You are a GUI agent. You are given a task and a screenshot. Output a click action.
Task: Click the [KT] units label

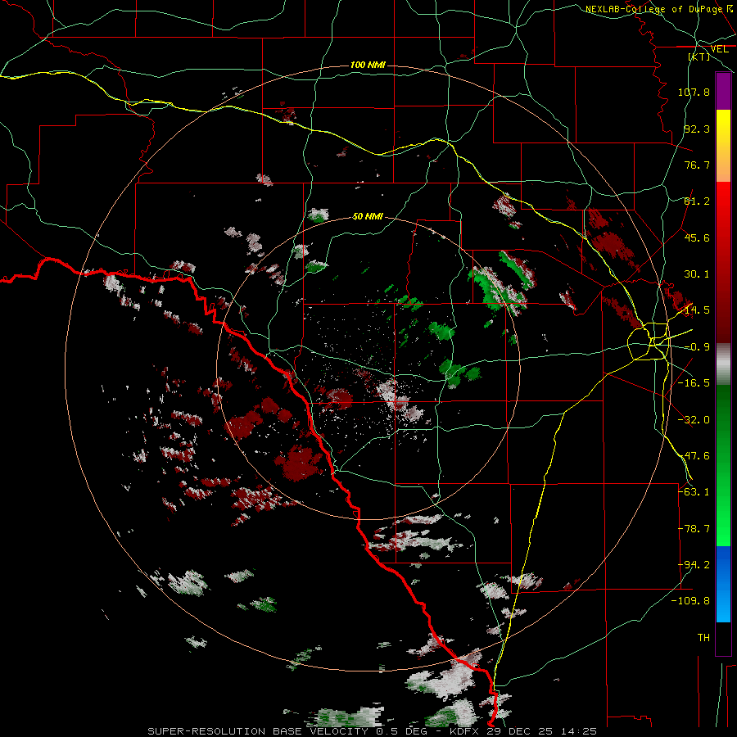pos(699,57)
